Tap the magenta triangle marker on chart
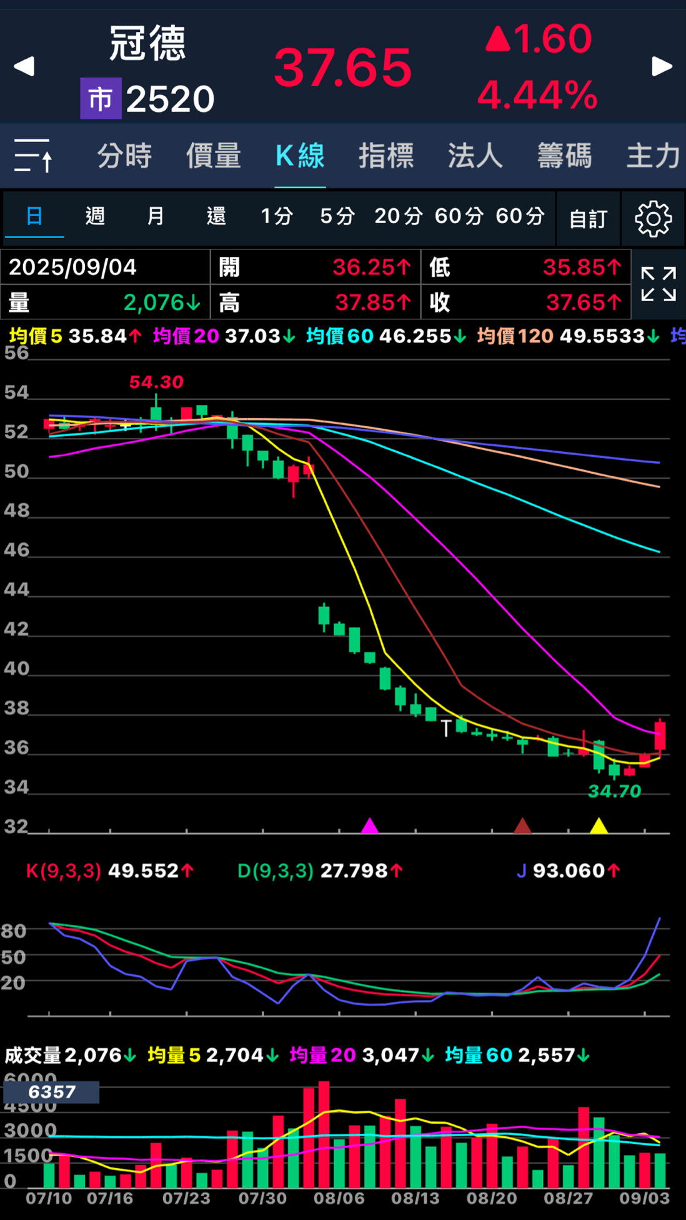The height and width of the screenshot is (1220, 686). [x=370, y=826]
